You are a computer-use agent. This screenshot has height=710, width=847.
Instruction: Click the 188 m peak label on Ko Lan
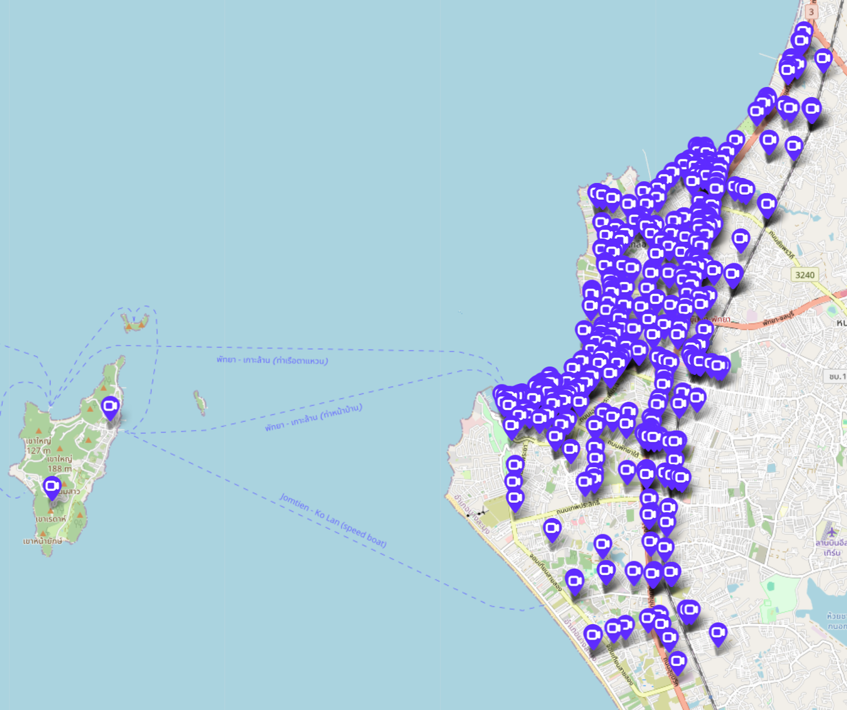click(x=59, y=468)
